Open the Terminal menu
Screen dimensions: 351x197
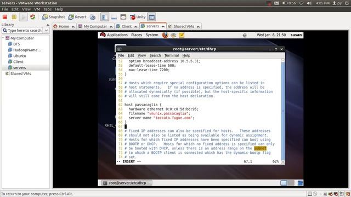coord(172,55)
